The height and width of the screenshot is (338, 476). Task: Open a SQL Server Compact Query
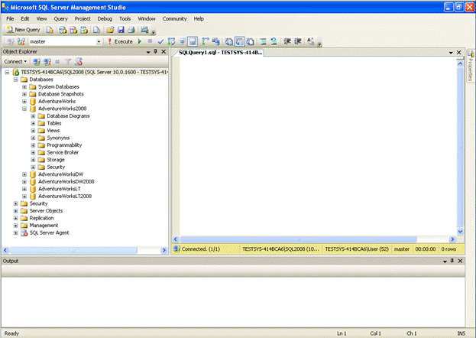96,30
